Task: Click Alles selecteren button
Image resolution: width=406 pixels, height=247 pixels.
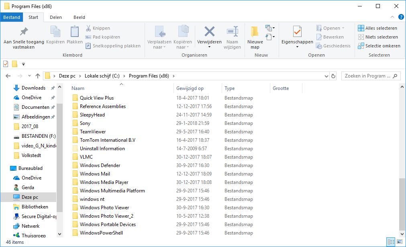Action: point(377,28)
